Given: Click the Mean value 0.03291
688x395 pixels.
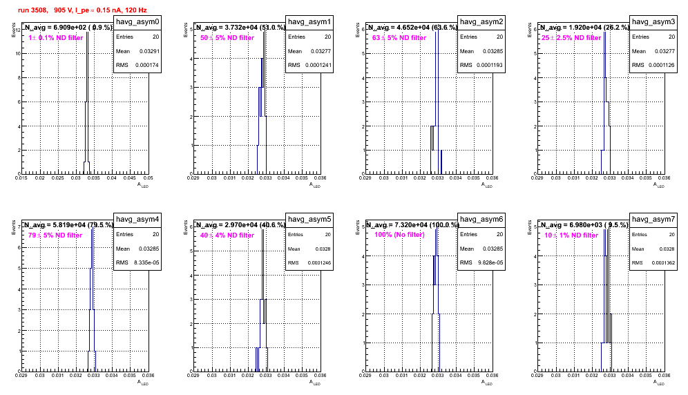Looking at the screenshot, I should pyautogui.click(x=150, y=51).
